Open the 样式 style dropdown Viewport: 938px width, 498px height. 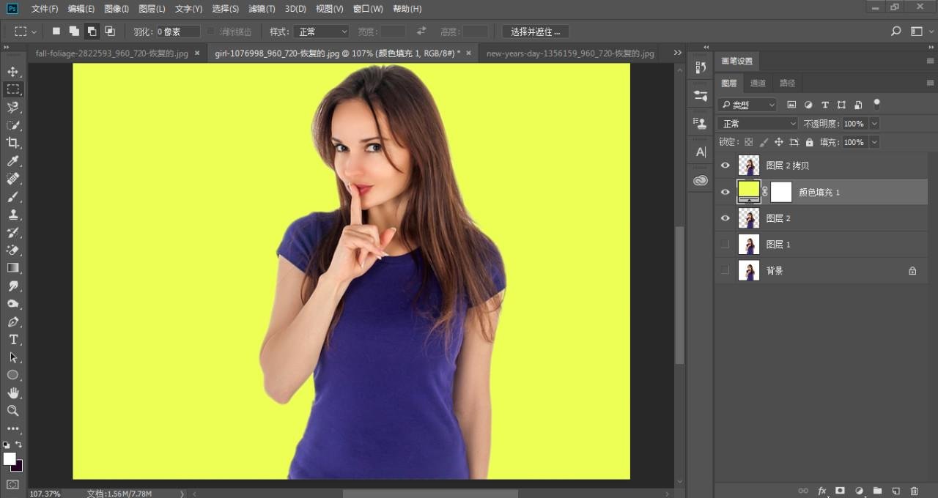tap(321, 31)
